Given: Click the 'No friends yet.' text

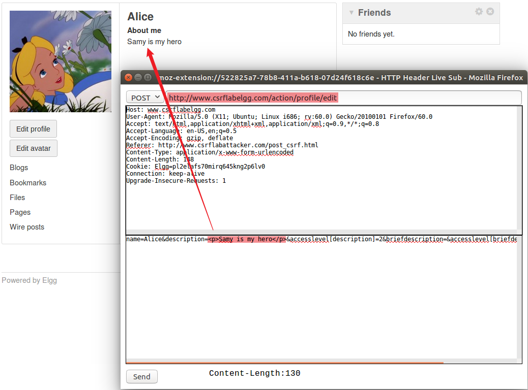Looking at the screenshot, I should click(x=371, y=34).
